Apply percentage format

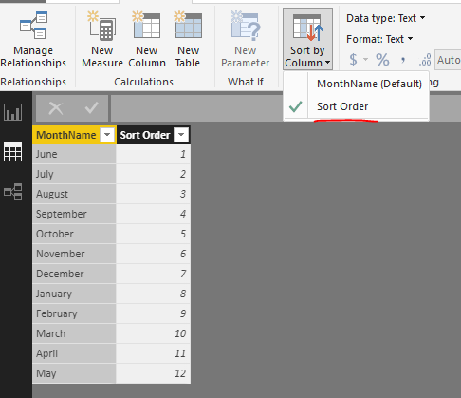382,60
